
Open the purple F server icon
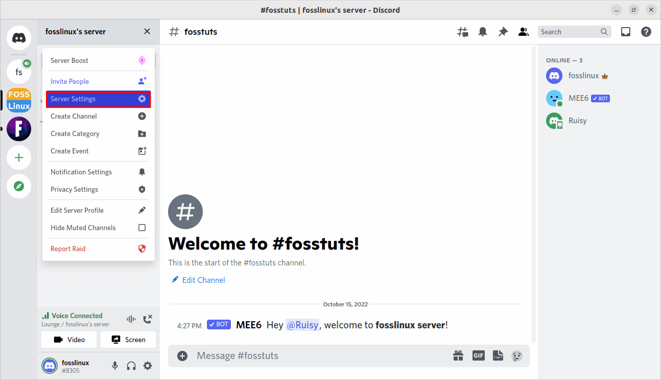coord(19,129)
